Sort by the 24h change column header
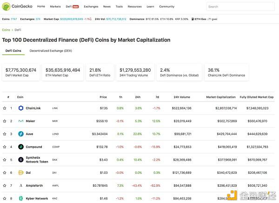The image size is (279, 203). click(138, 97)
